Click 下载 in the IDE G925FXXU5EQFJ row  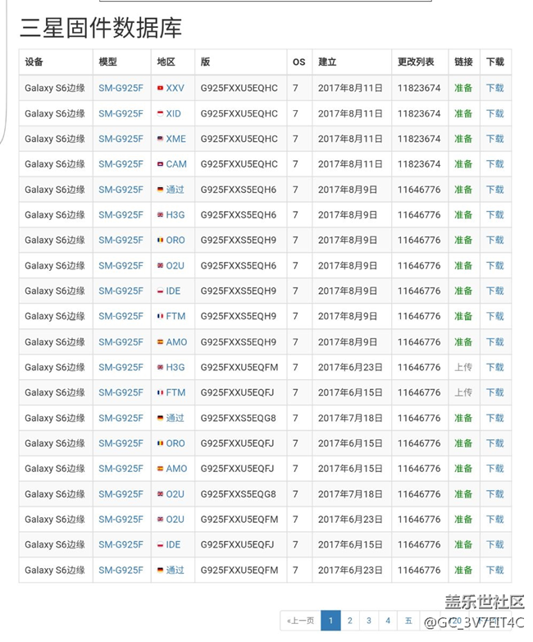point(494,544)
